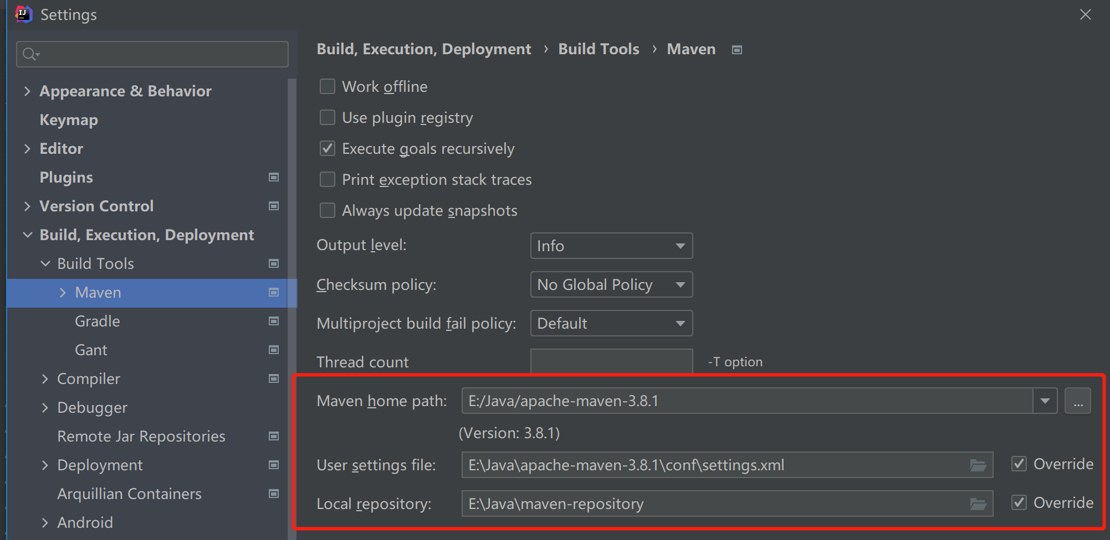Click project settings icon beside Gradle
The height and width of the screenshot is (540, 1110).
pyautogui.click(x=273, y=321)
